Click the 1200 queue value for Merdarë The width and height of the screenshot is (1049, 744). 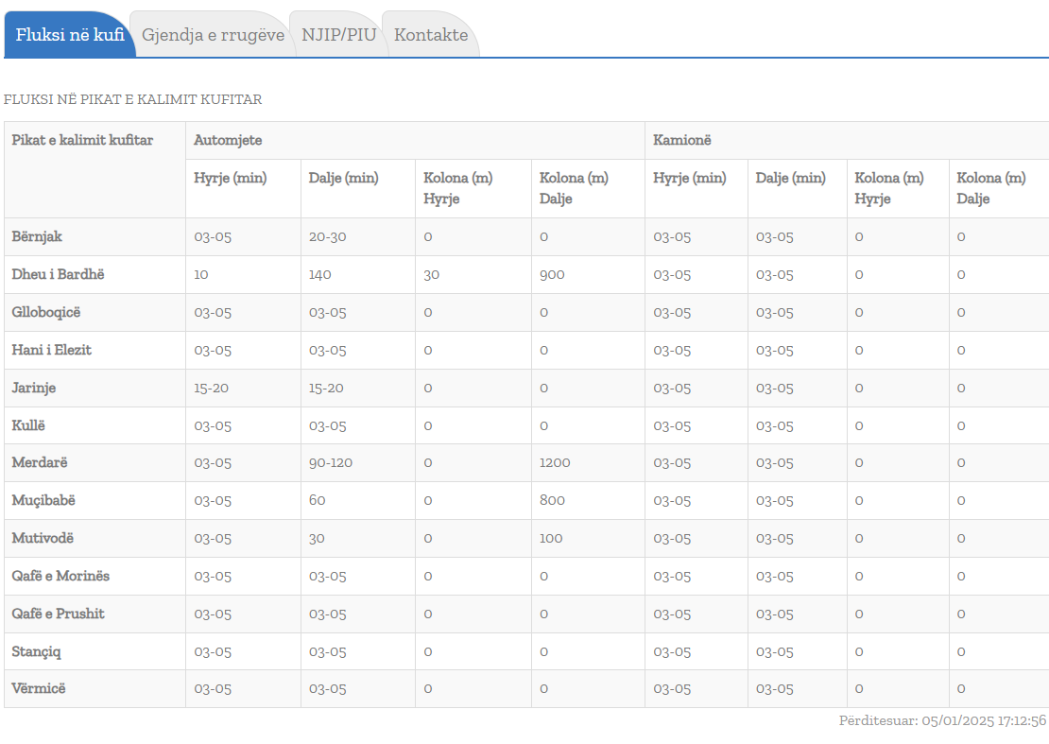click(x=555, y=463)
